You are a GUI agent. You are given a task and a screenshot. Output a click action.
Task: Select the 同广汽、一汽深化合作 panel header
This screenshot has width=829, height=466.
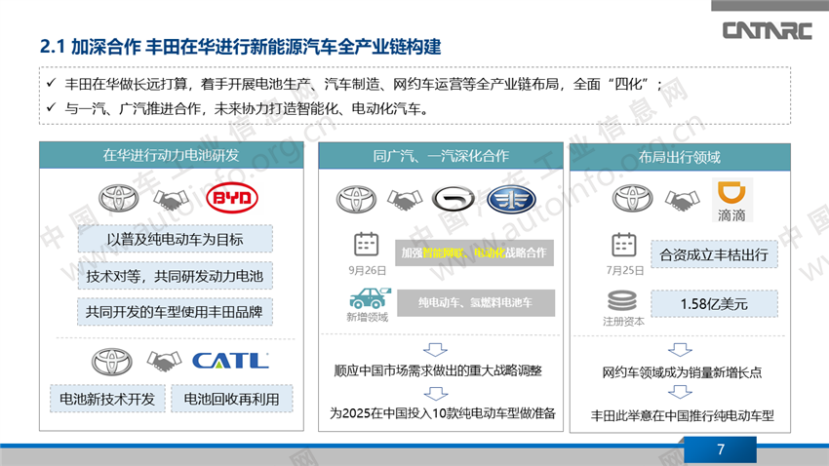click(x=441, y=156)
